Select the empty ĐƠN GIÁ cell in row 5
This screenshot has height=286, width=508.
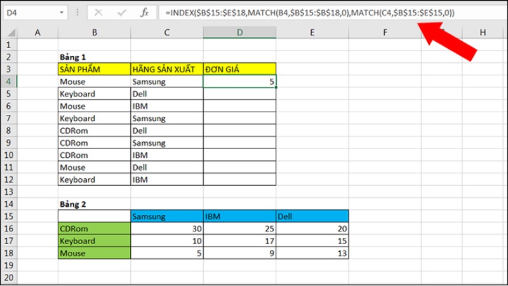coord(240,94)
